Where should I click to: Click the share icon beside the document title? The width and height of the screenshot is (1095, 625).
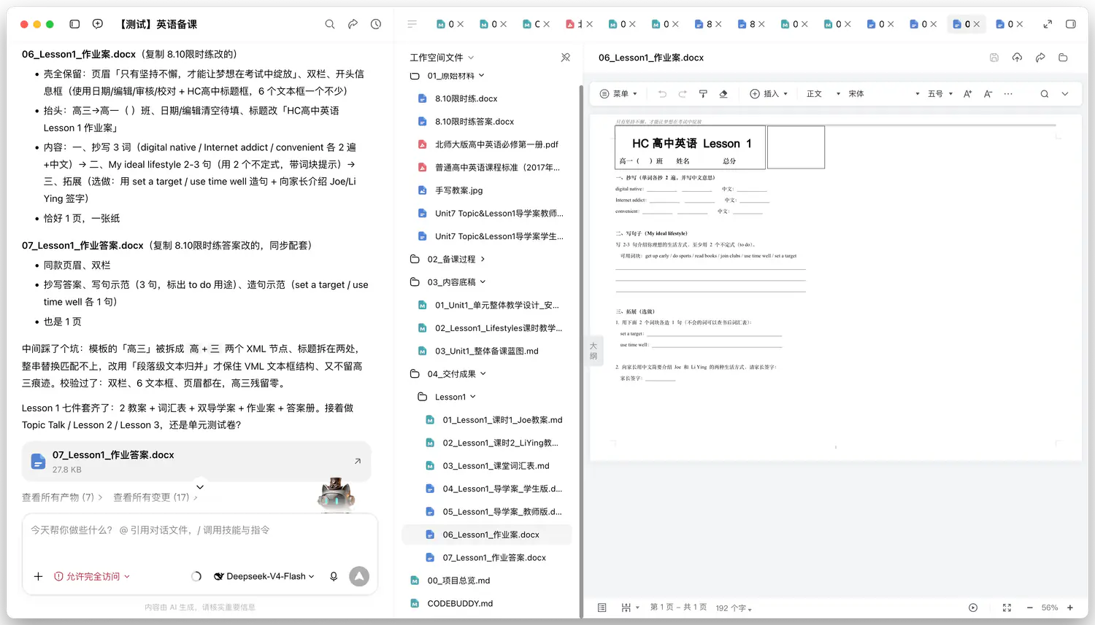click(1040, 58)
